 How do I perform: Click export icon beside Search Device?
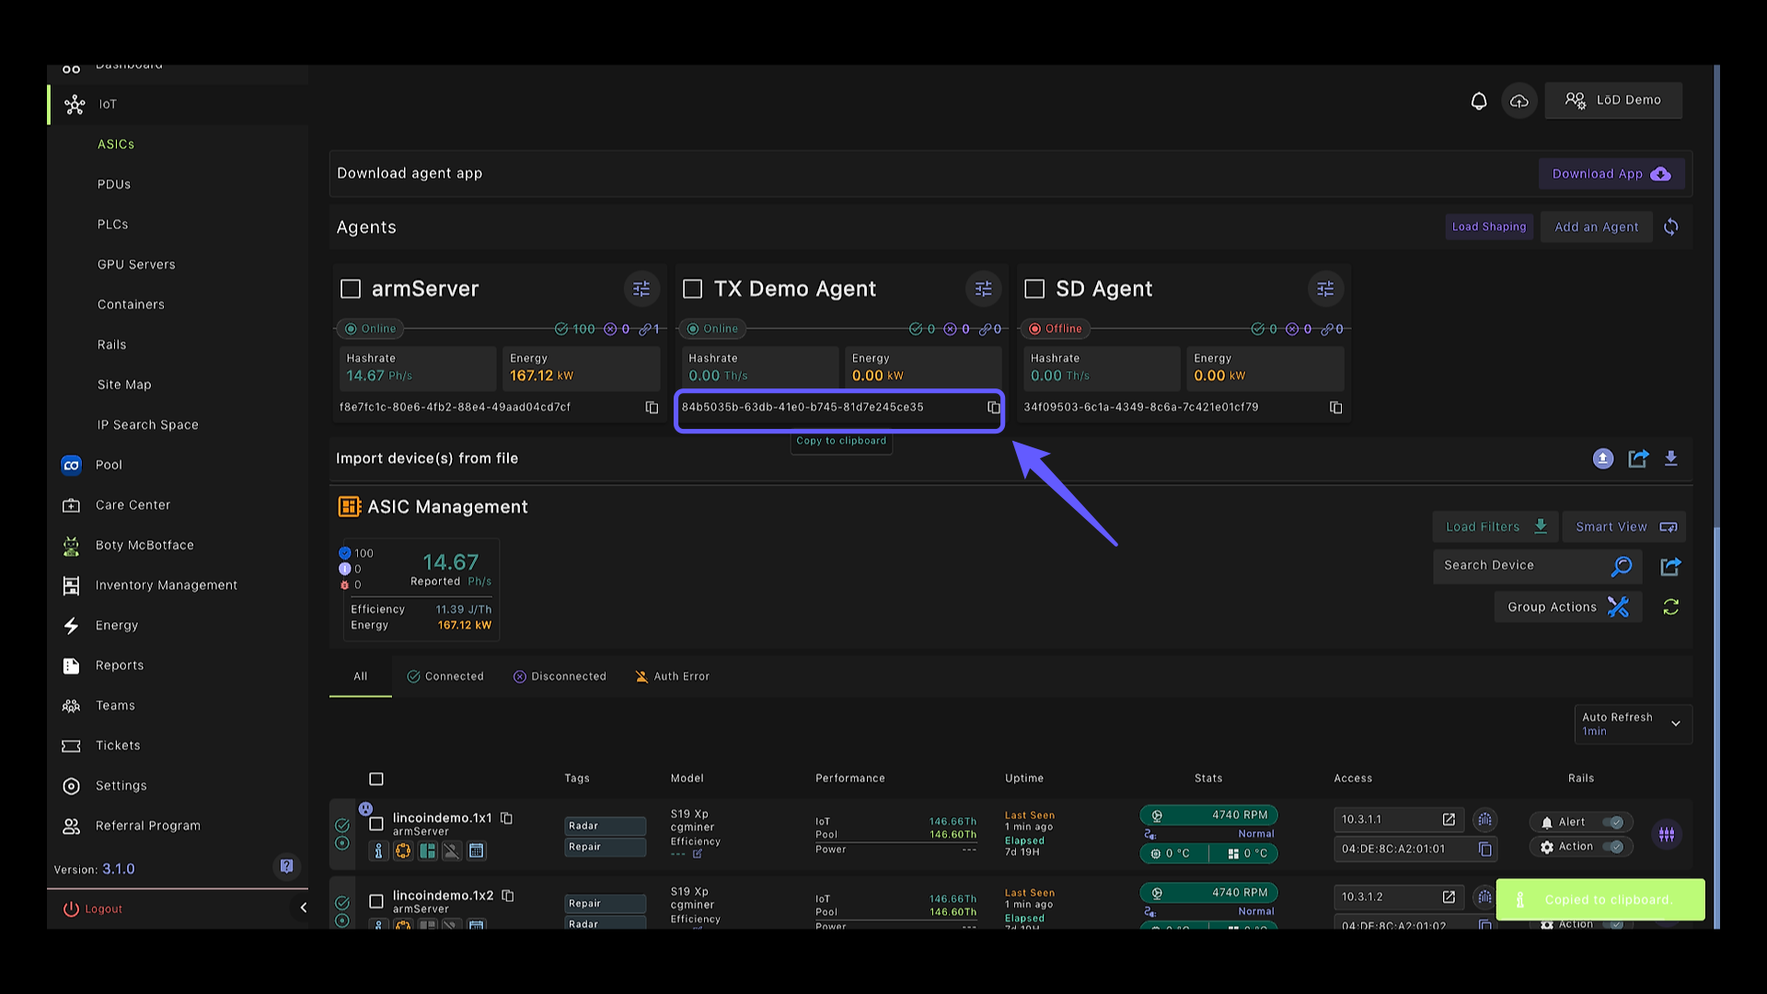click(1671, 566)
